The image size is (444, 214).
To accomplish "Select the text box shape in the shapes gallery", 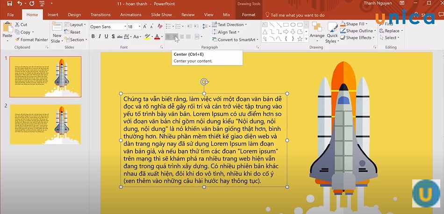I will (x=265, y=25).
